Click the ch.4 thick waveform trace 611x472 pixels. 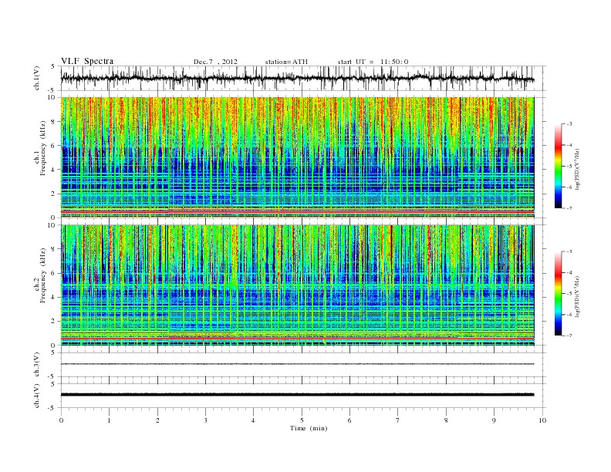point(298,395)
